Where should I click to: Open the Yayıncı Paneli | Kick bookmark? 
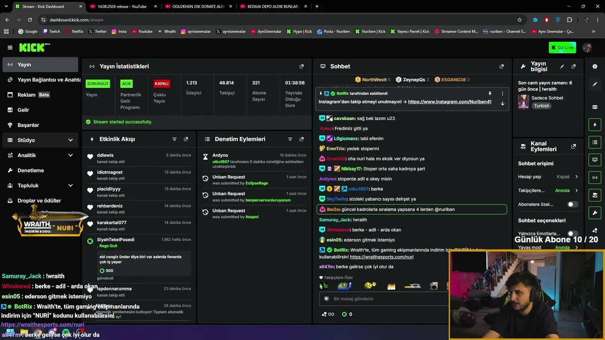[x=410, y=32]
